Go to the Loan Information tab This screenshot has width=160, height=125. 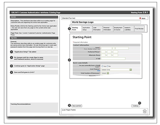97,29
